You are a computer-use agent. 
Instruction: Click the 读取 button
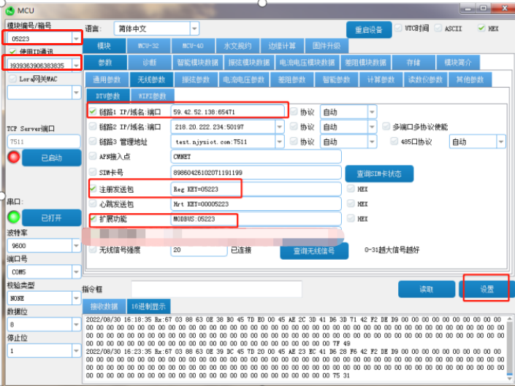[x=426, y=290]
